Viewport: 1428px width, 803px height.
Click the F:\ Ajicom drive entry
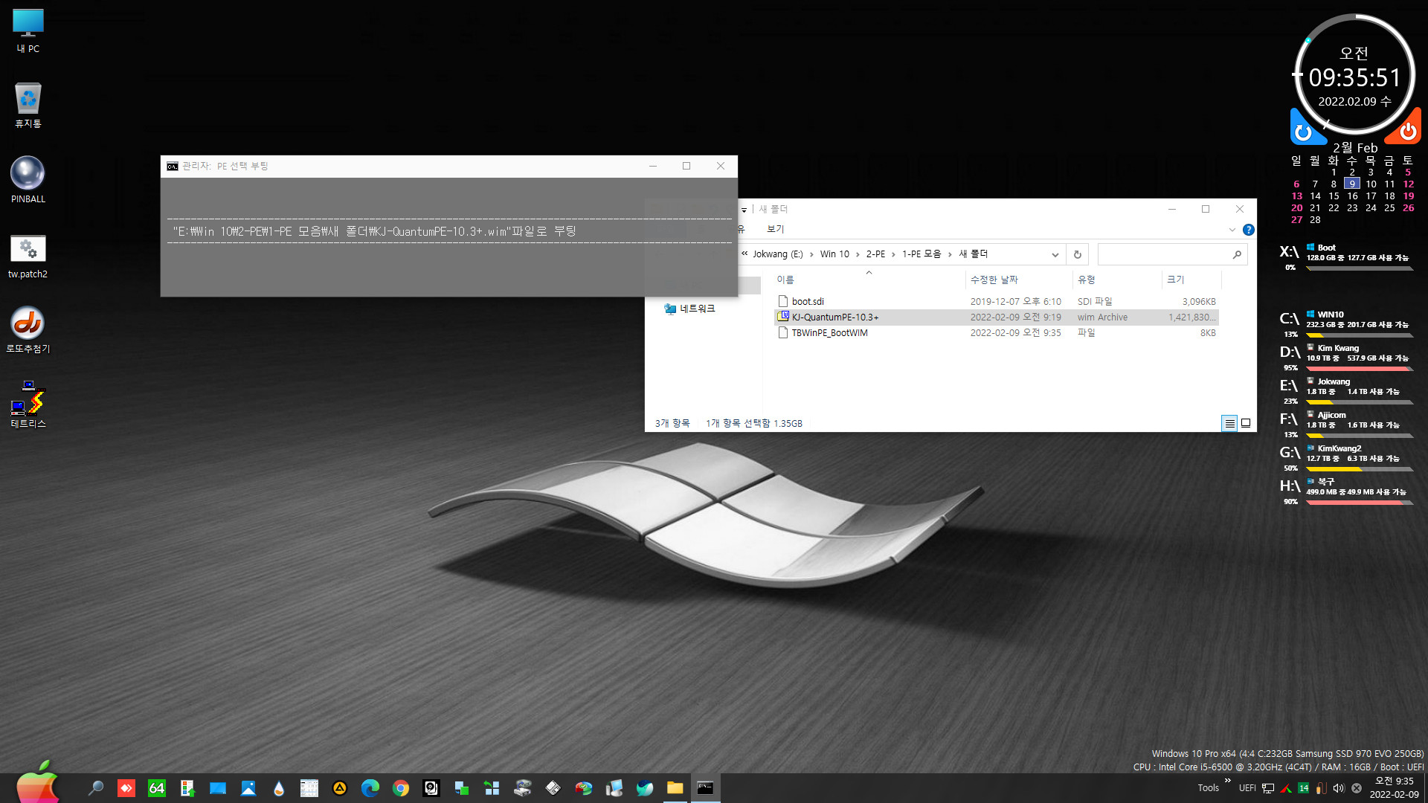1345,423
